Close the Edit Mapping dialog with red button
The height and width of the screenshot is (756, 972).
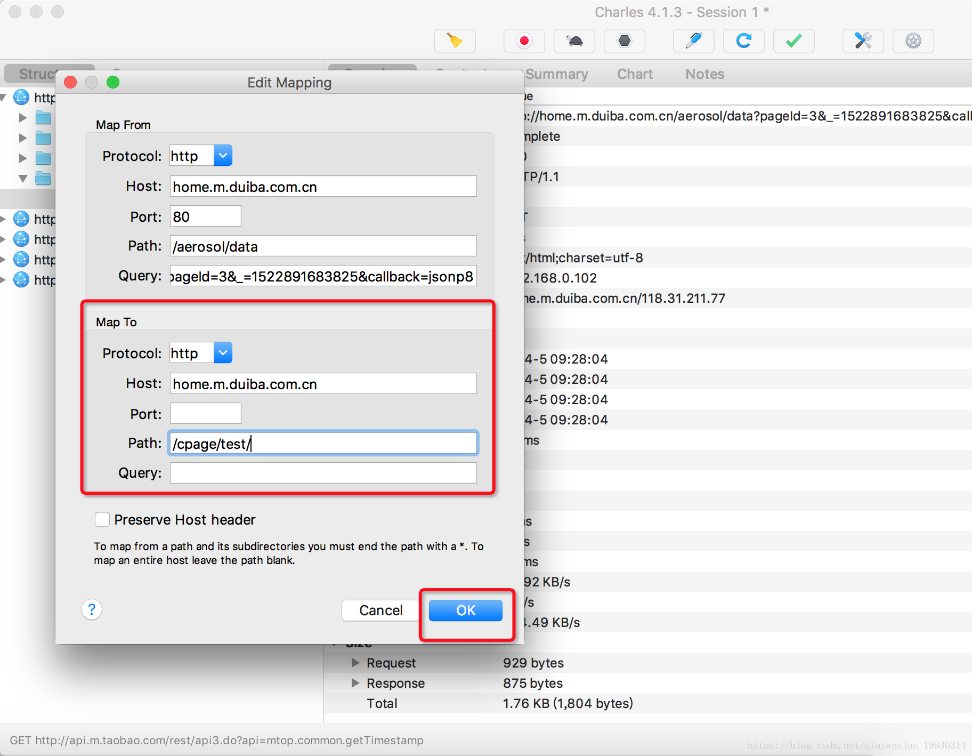pyautogui.click(x=70, y=82)
